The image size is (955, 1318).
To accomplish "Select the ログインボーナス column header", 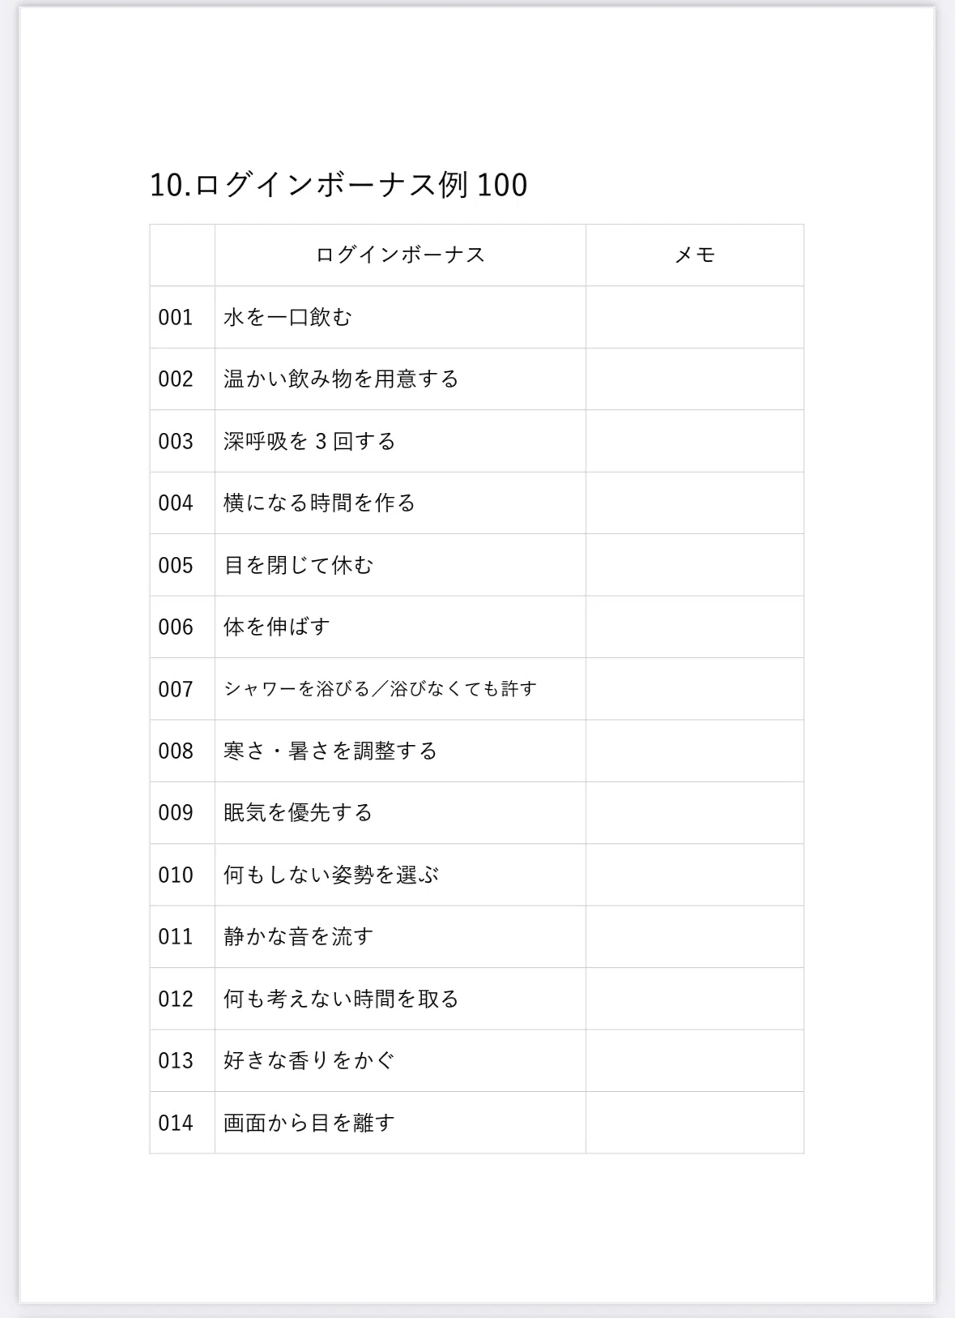I will (400, 255).
